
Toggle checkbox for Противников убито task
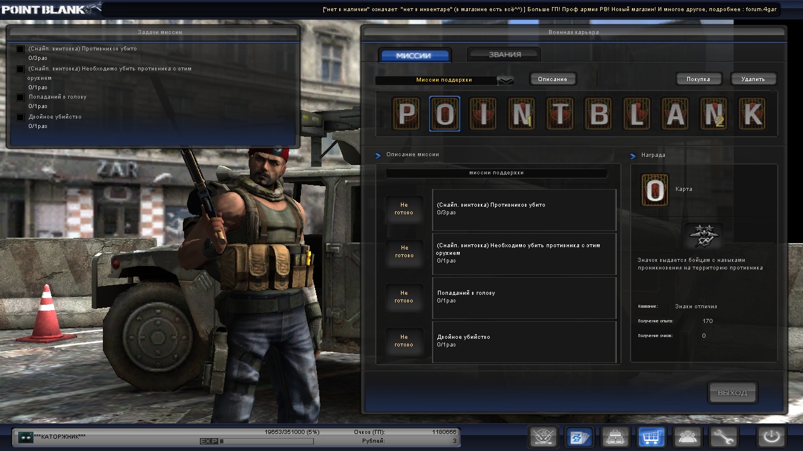click(21, 49)
